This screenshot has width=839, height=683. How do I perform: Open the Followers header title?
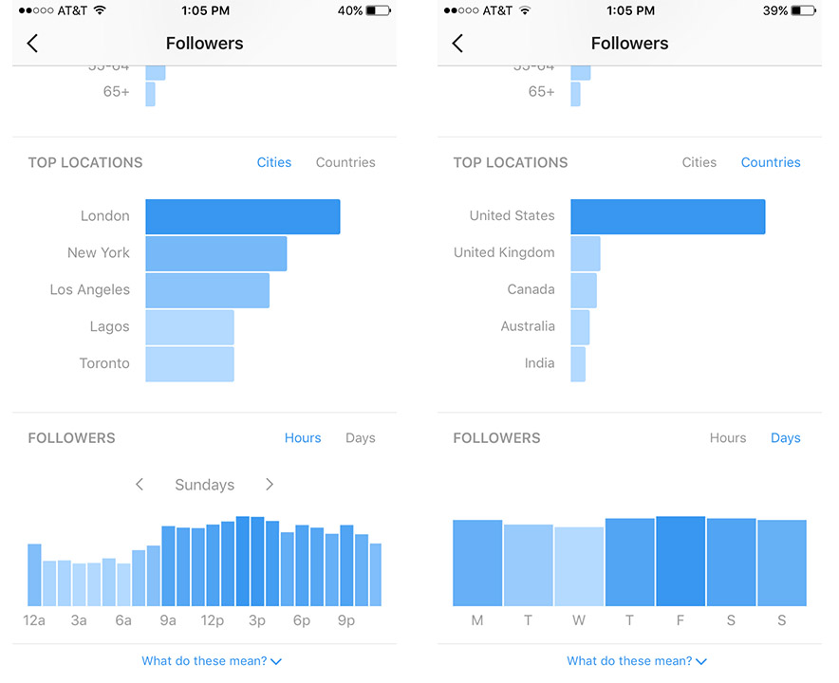(204, 43)
